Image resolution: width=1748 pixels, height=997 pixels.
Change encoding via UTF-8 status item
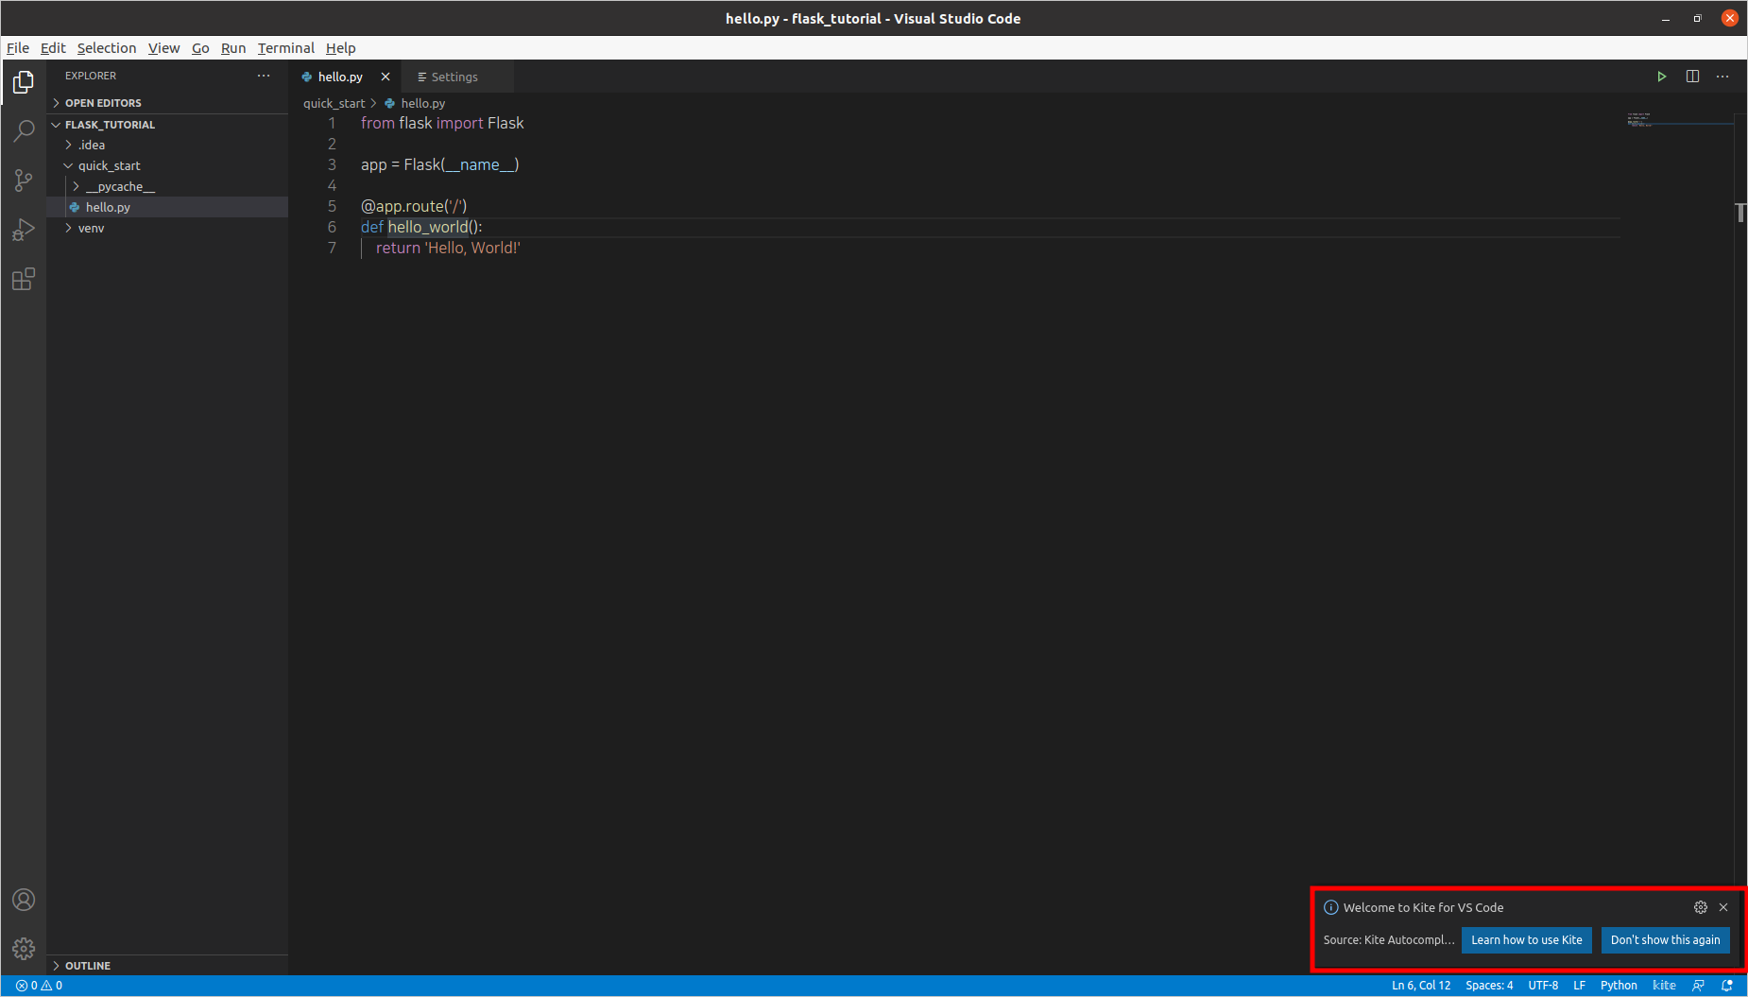(x=1543, y=986)
